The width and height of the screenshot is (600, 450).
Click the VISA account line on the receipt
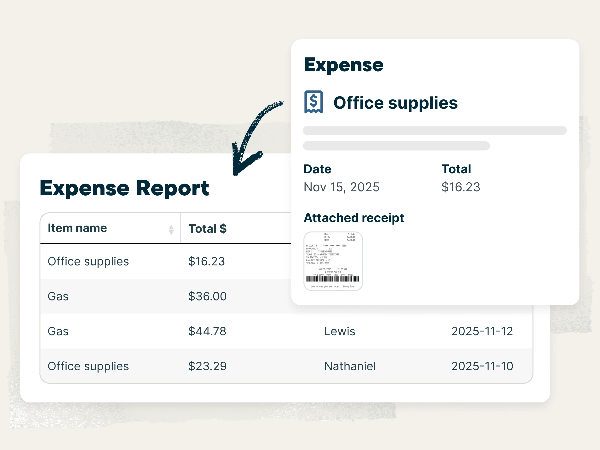coord(327,245)
